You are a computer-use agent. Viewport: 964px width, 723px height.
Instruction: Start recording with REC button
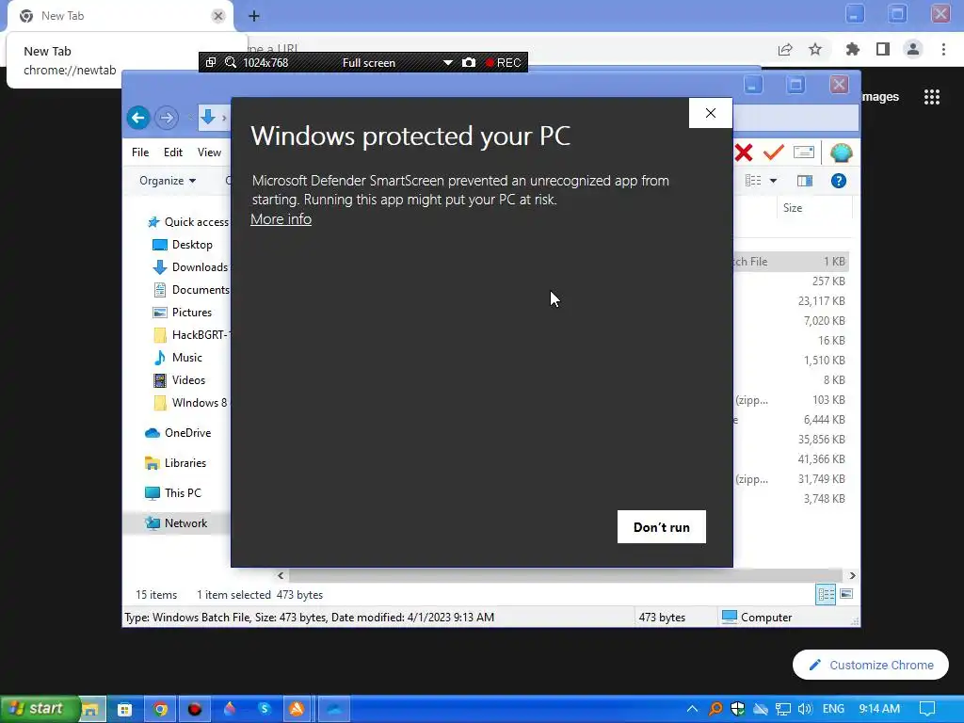click(x=504, y=63)
